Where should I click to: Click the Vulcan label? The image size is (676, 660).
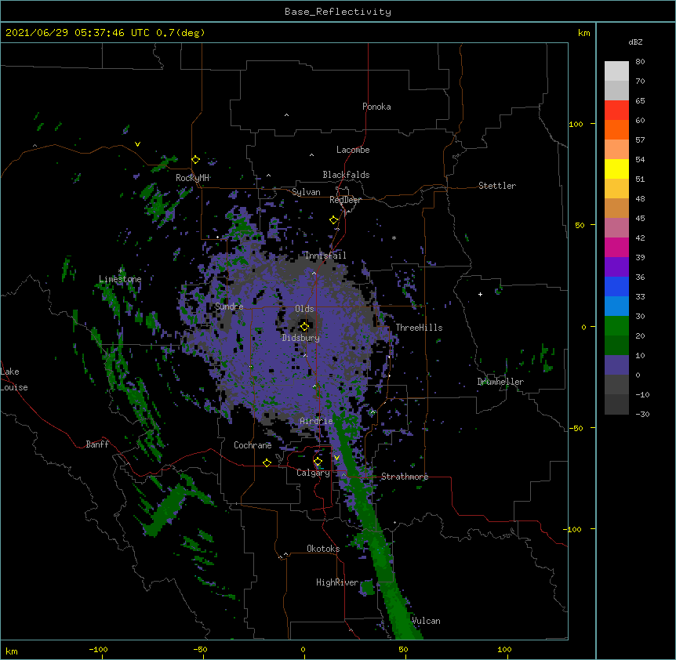coord(426,621)
